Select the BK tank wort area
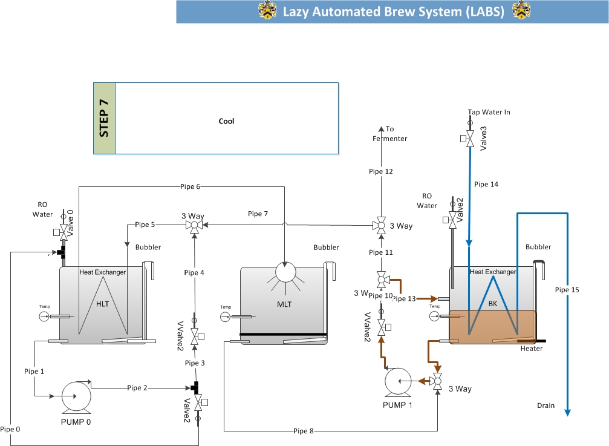The width and height of the screenshot is (609, 446). [x=492, y=327]
